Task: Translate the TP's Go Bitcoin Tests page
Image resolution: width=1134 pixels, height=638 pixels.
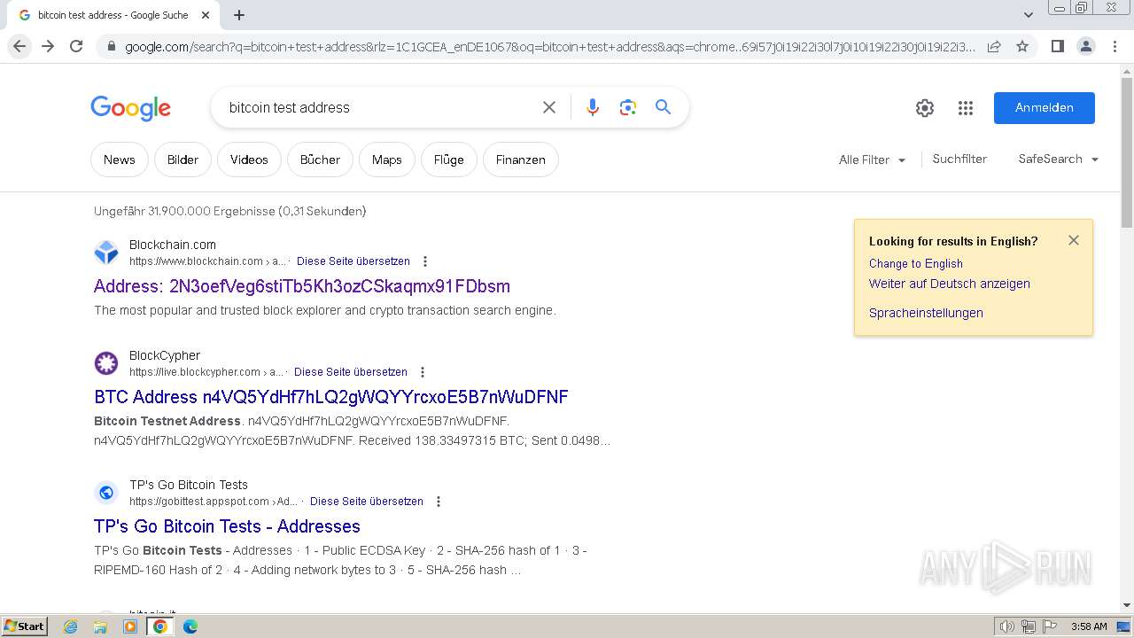Action: coord(367,502)
